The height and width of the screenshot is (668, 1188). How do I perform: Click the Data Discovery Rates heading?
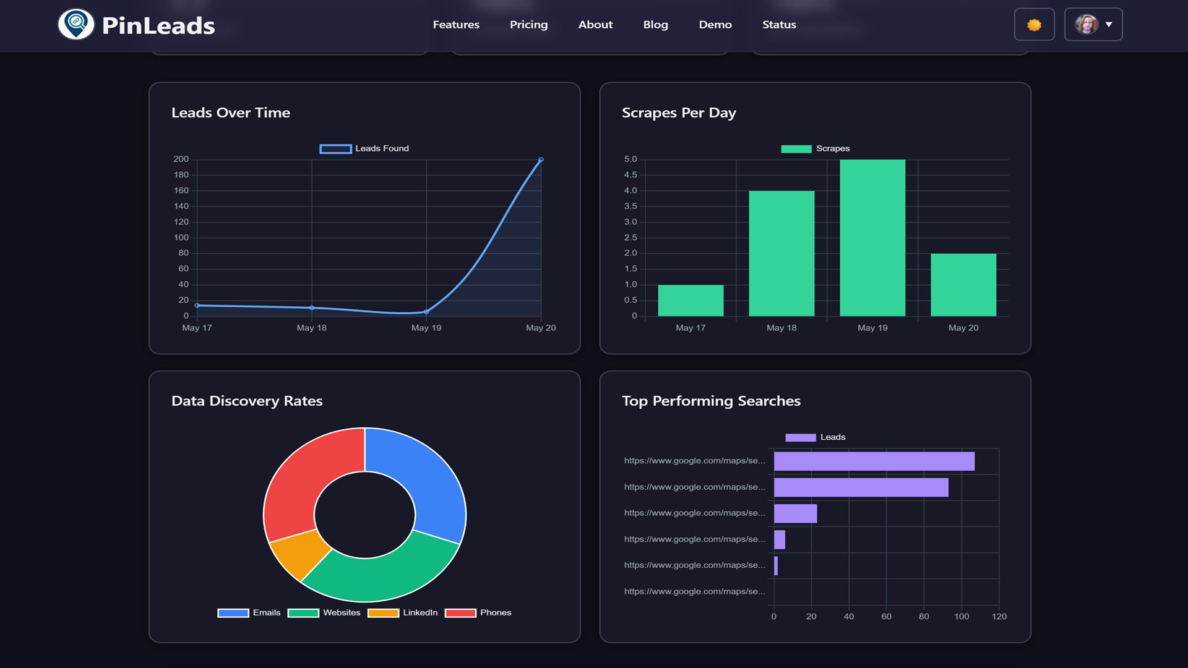click(247, 401)
